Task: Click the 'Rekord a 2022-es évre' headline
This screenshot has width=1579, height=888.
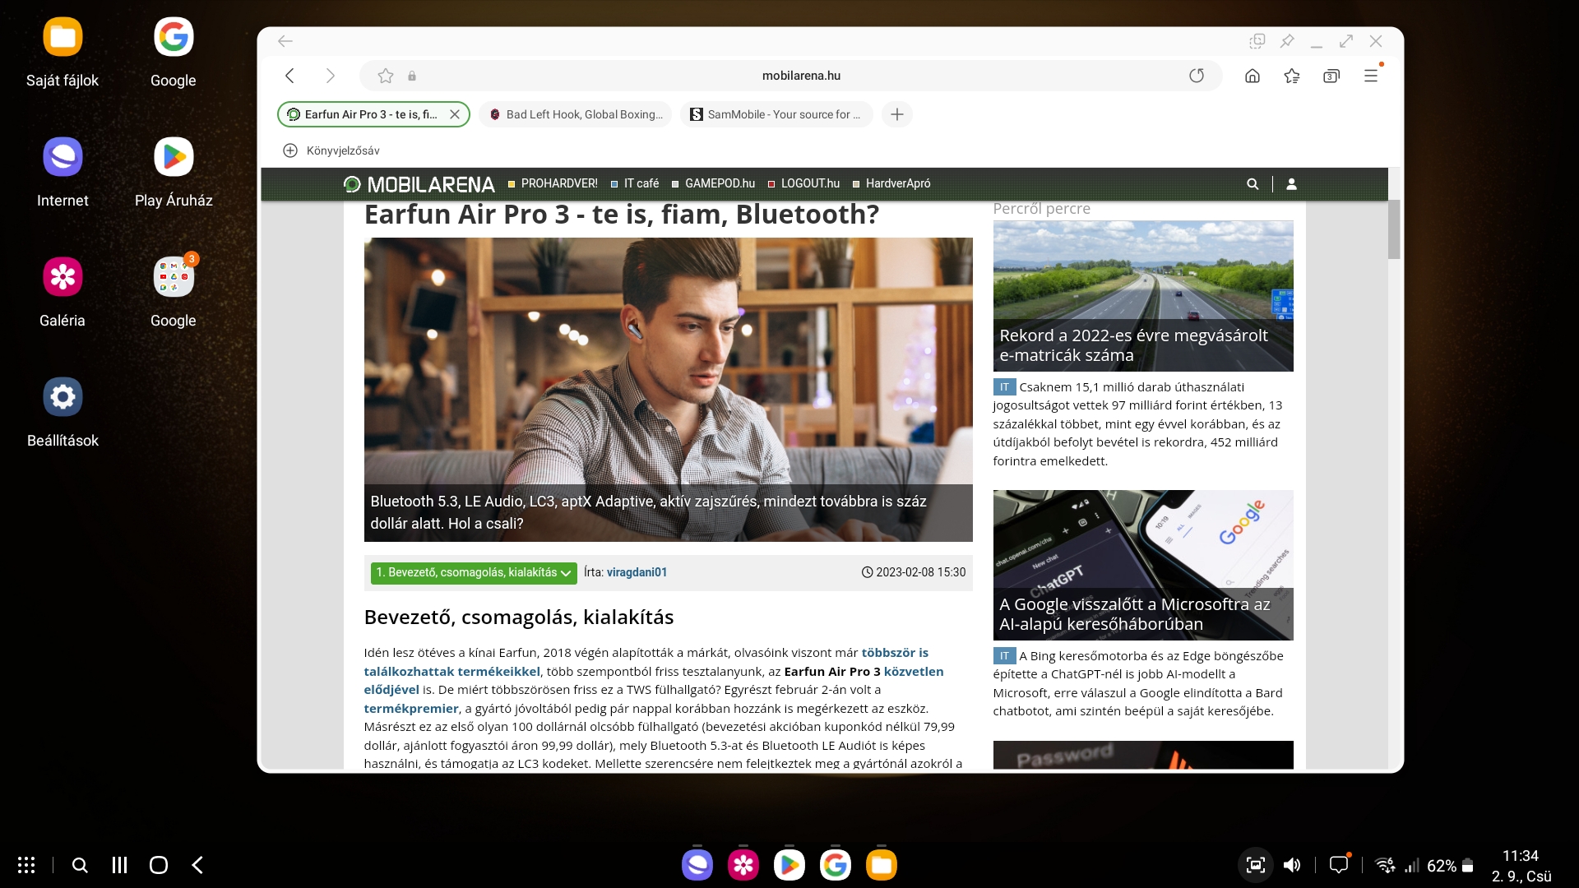Action: [x=1134, y=345]
